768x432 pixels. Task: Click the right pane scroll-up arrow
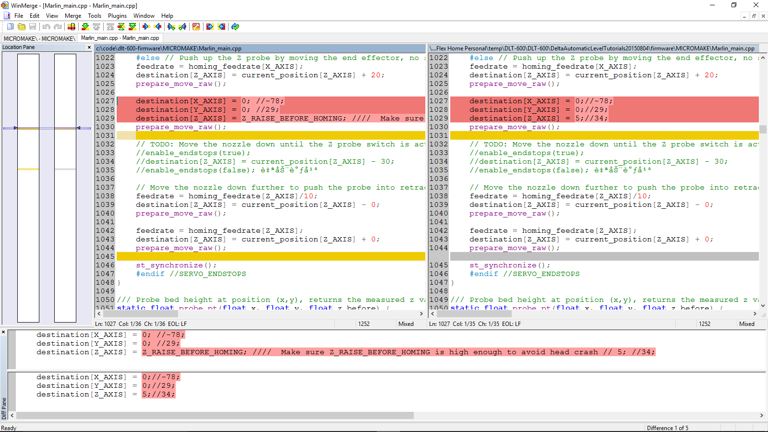click(763, 58)
